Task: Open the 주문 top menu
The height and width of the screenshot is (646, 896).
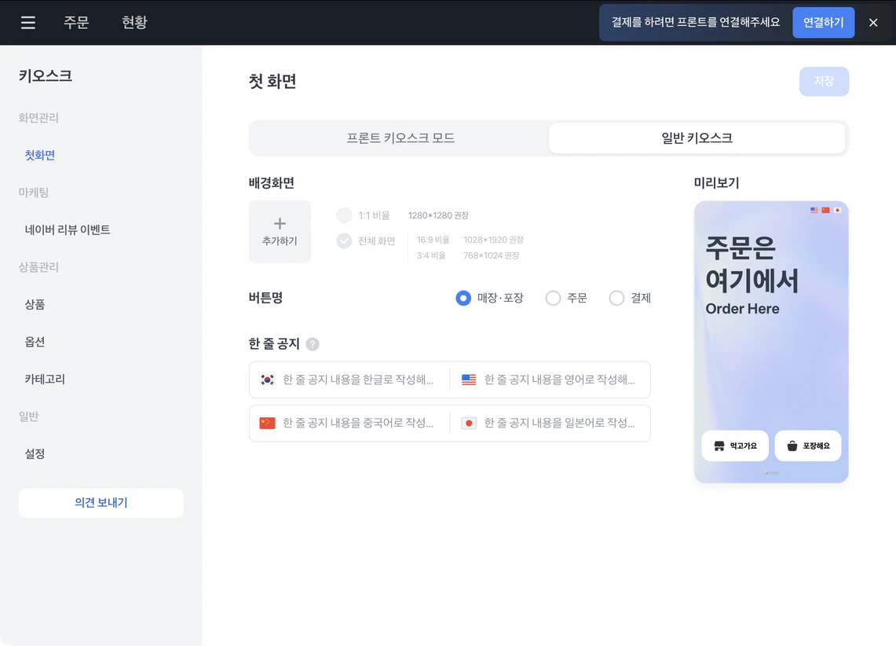Action: [76, 22]
